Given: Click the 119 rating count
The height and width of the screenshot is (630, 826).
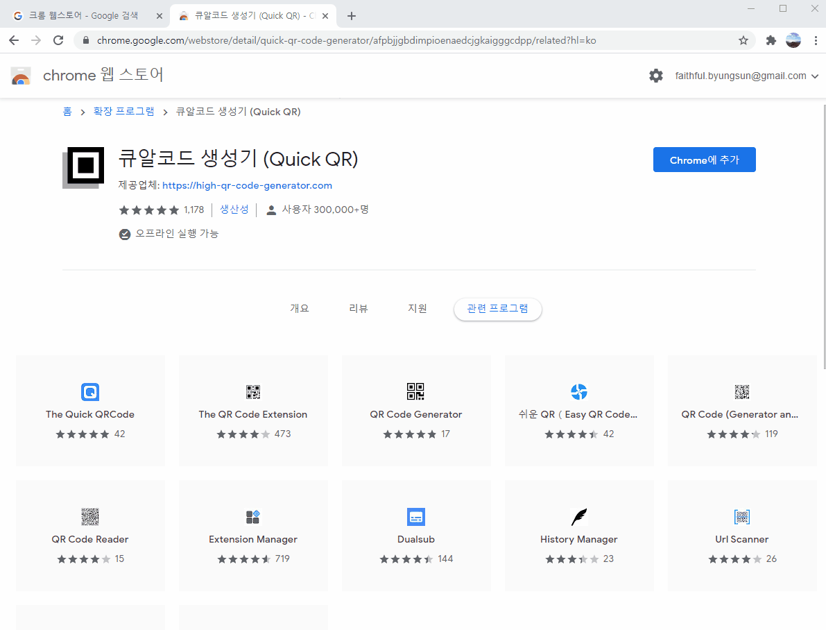Looking at the screenshot, I should pyautogui.click(x=771, y=434).
